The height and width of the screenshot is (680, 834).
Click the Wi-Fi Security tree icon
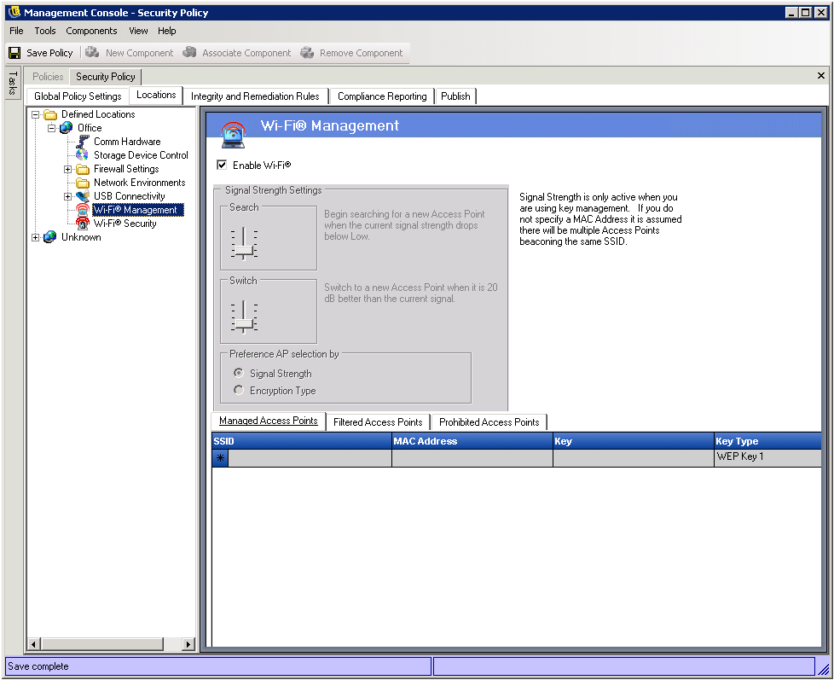coord(83,224)
